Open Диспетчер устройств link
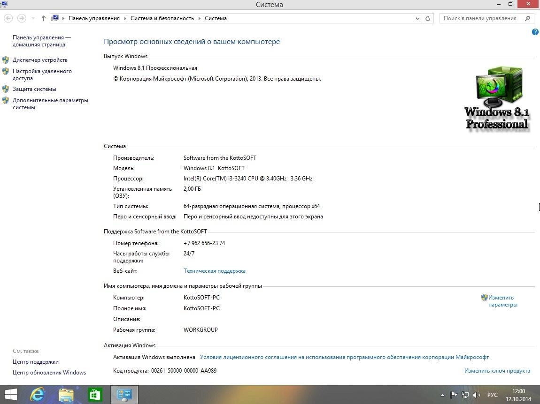The image size is (540, 404). (x=40, y=60)
